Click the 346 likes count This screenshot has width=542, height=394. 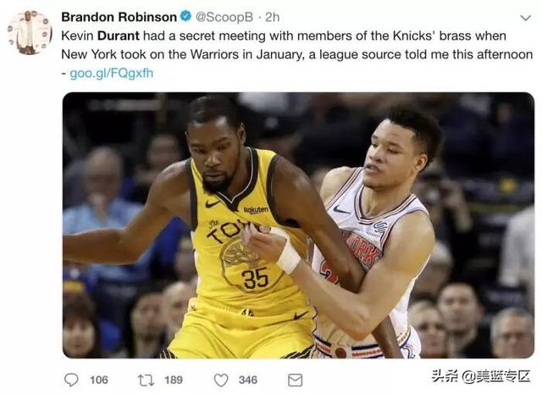(248, 380)
